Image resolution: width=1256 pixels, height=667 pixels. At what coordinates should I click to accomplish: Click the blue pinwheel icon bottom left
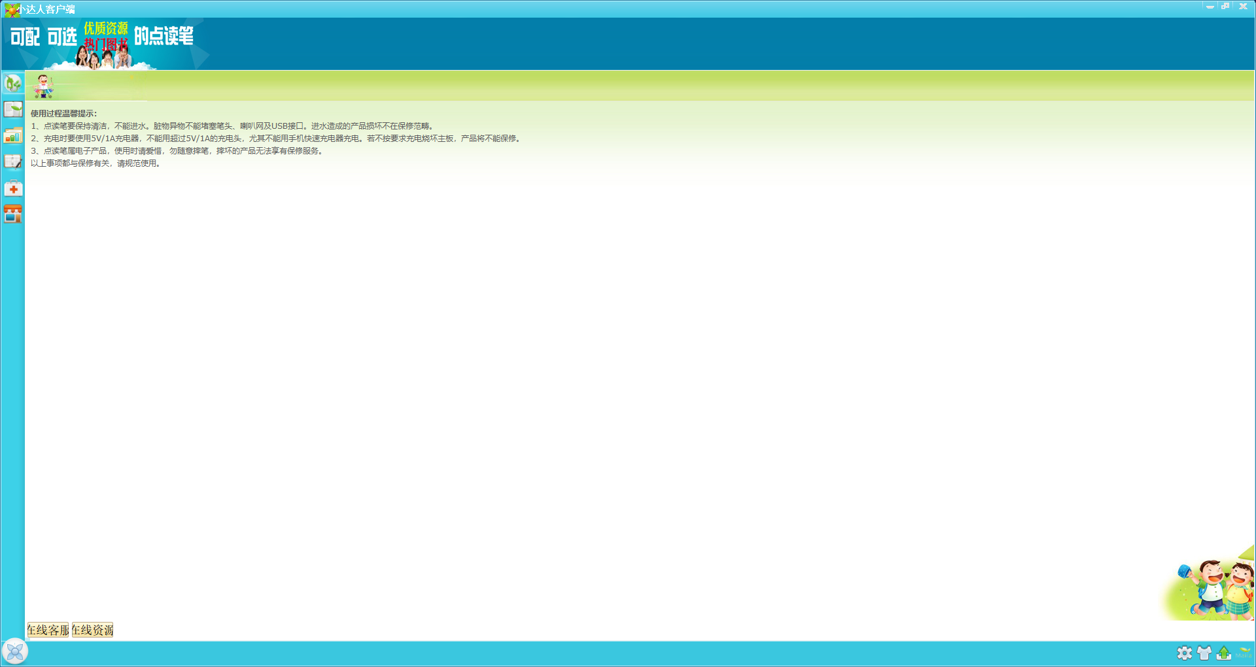click(15, 651)
